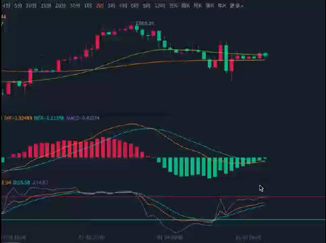Screen dimensions: 326x243
Task: Switch to the 3时 timeframe tab
Action: 111,6
